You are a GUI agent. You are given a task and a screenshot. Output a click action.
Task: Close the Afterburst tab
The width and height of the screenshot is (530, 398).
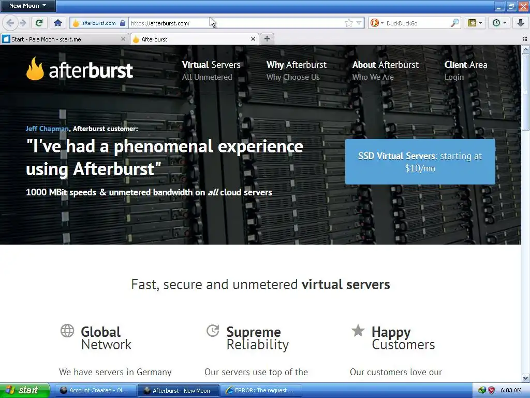253,39
